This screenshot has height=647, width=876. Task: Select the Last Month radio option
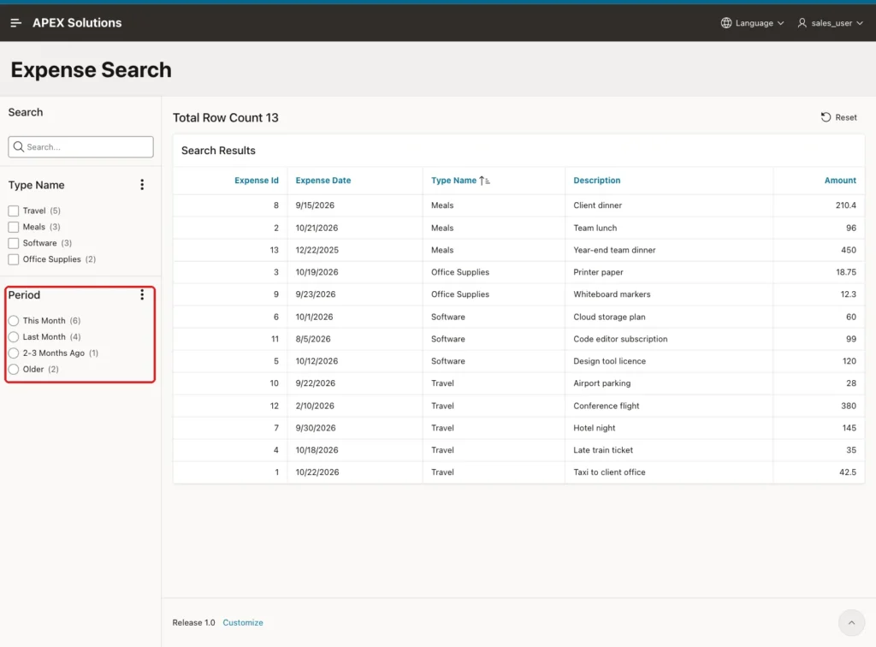(x=14, y=337)
